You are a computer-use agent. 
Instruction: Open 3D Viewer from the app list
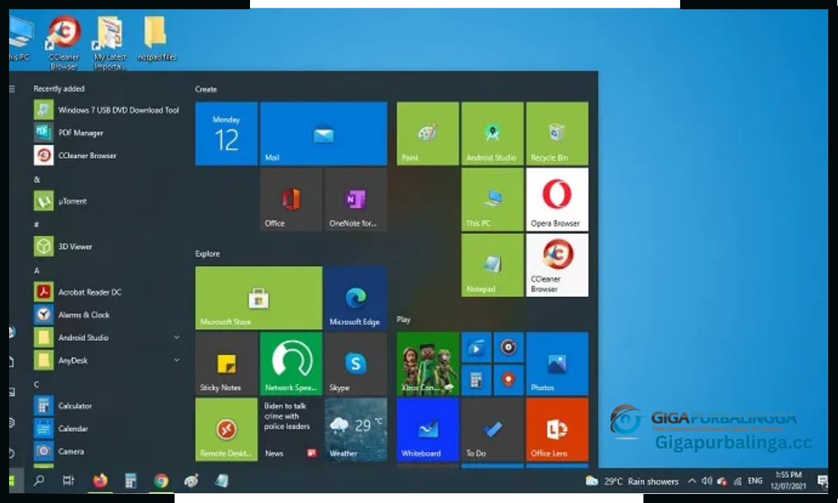[x=108, y=247]
